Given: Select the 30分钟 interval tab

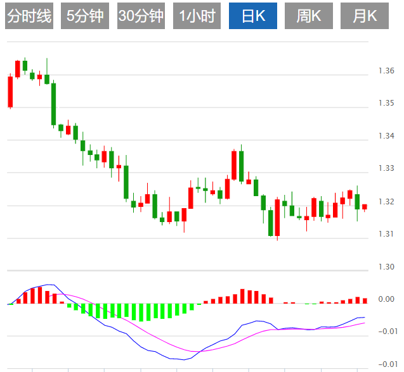Looking at the screenshot, I should [x=141, y=16].
